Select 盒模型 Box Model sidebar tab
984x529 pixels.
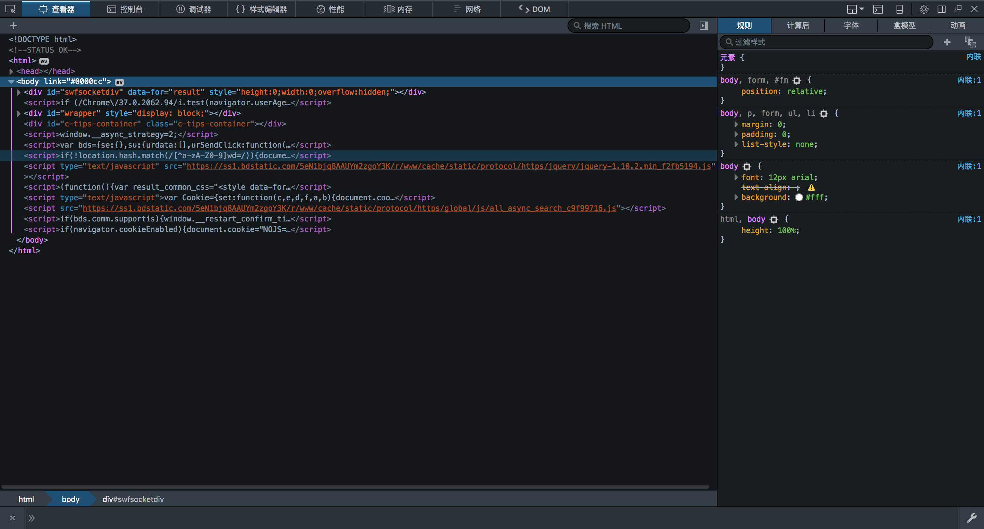pyautogui.click(x=904, y=26)
